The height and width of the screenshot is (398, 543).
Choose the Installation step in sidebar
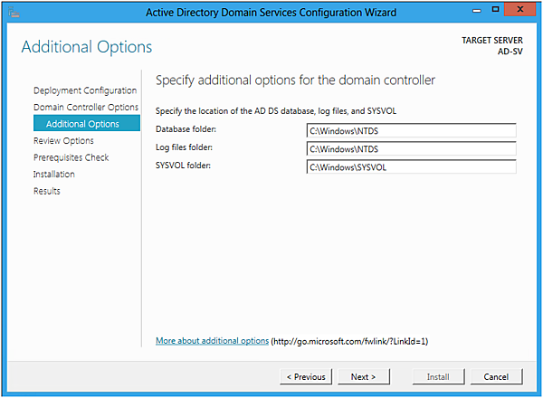(54, 175)
